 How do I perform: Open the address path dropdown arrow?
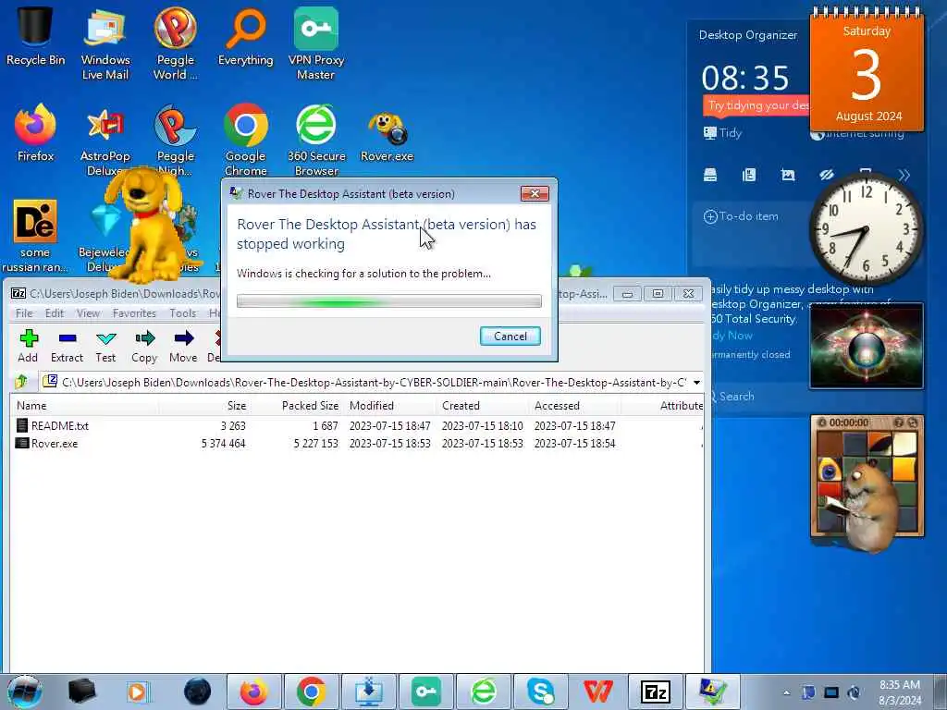[696, 382]
